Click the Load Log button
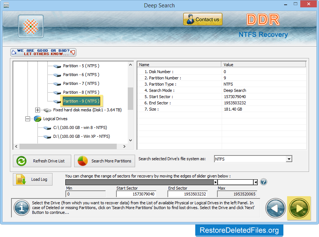319x237 pixels. click(x=33, y=179)
